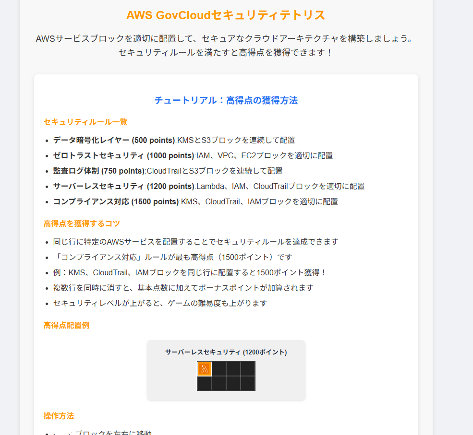Select the ゼロトラストセキュリティ (1000 points) rule
Screen dimensions: 473x435
pyautogui.click(x=193, y=155)
